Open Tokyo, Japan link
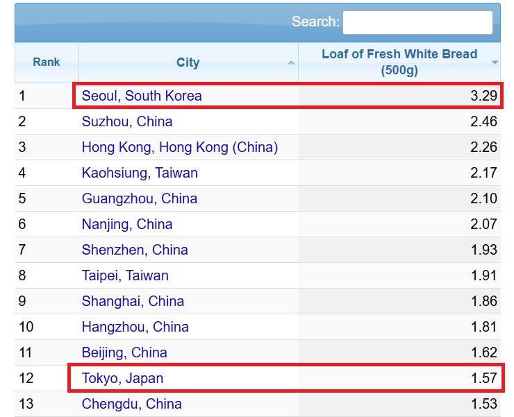 click(123, 379)
